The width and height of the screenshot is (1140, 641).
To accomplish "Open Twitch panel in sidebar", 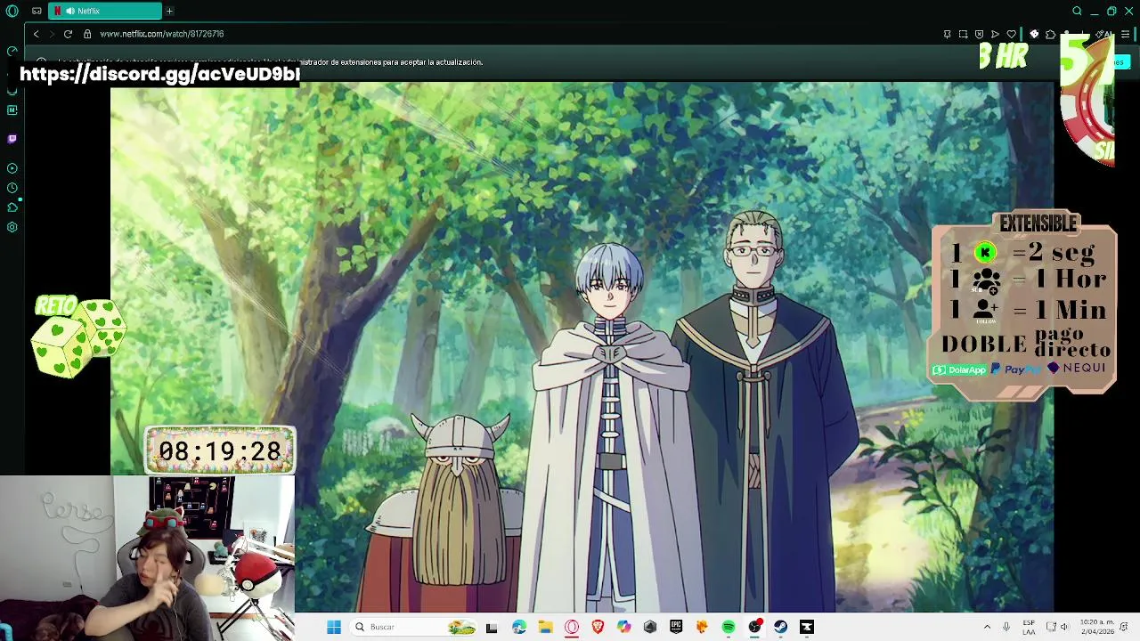I will (12, 139).
